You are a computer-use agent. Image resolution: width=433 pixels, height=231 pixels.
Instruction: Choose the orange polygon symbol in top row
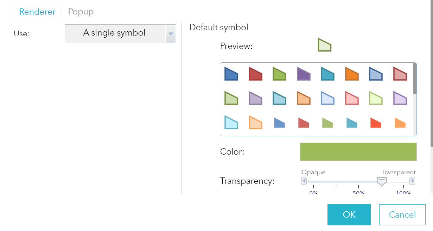[351, 74]
